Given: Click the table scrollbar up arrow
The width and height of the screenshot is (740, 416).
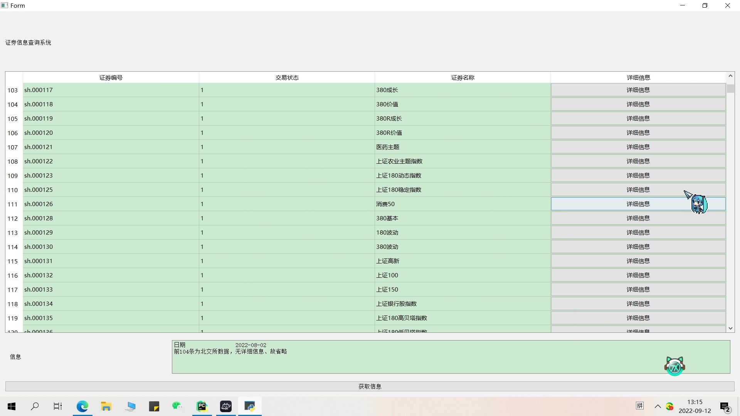Looking at the screenshot, I should (730, 76).
